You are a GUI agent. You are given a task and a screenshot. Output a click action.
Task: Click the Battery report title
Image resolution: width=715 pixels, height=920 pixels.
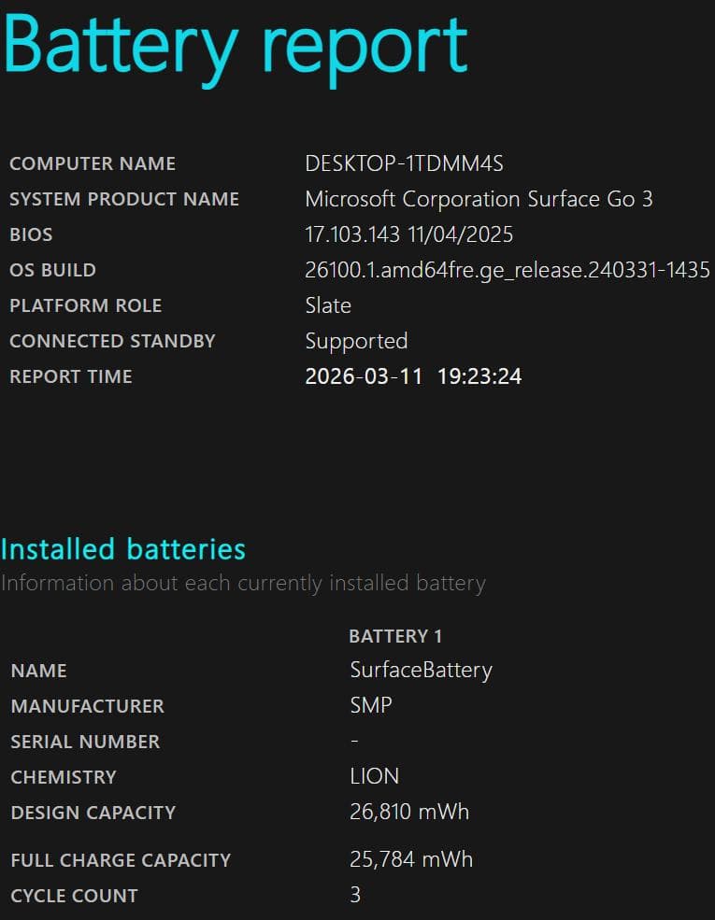coord(236,50)
